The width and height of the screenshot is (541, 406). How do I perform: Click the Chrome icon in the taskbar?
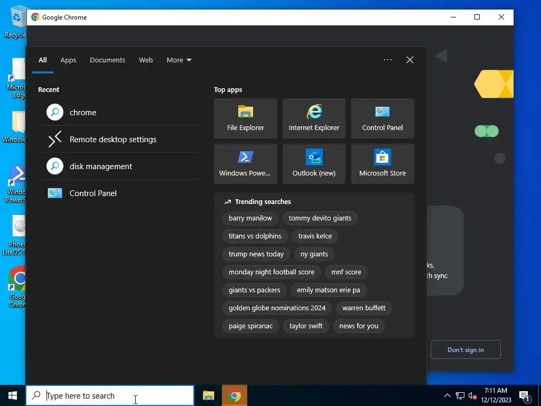pyautogui.click(x=235, y=395)
